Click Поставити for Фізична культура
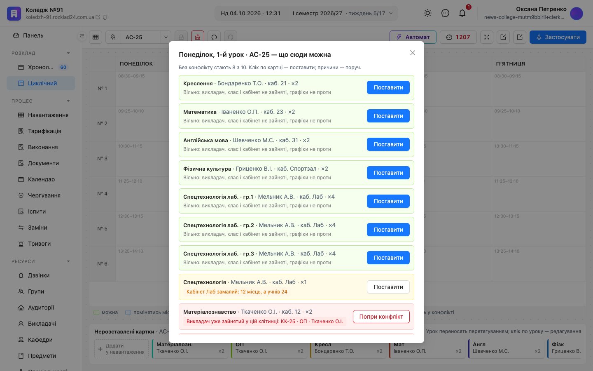 click(388, 173)
